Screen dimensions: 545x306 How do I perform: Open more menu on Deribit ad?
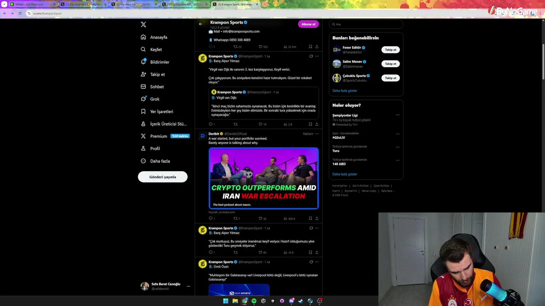317,134
